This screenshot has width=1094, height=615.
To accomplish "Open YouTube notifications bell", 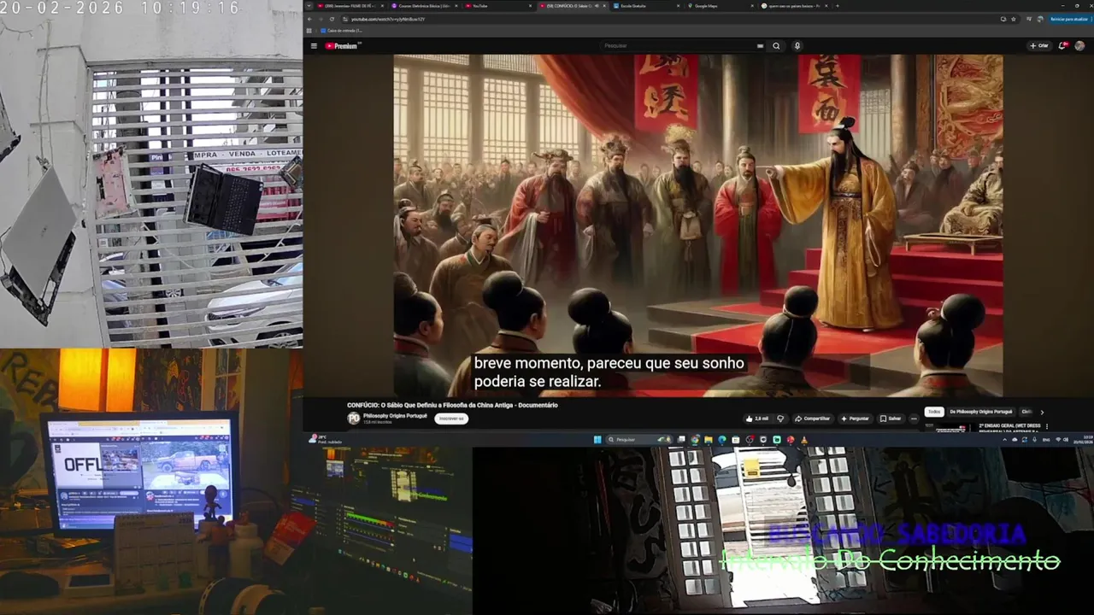I will [x=1063, y=46].
